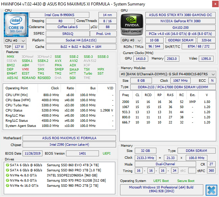Click the NVIDIA GeForce logo image
The width and height of the screenshot is (219, 197).
click(132, 25)
